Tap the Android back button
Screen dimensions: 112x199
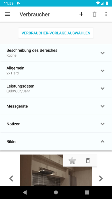[x=25, y=192]
